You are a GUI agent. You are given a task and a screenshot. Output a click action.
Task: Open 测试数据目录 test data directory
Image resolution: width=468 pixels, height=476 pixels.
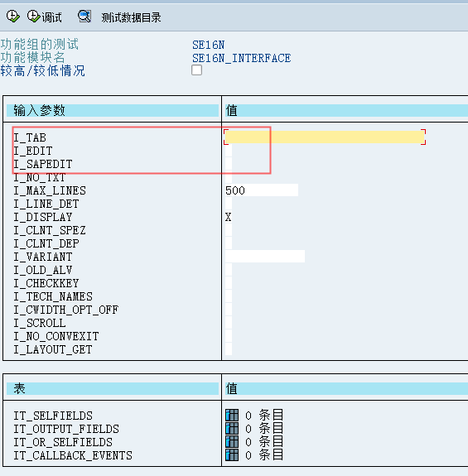pyautogui.click(x=131, y=17)
